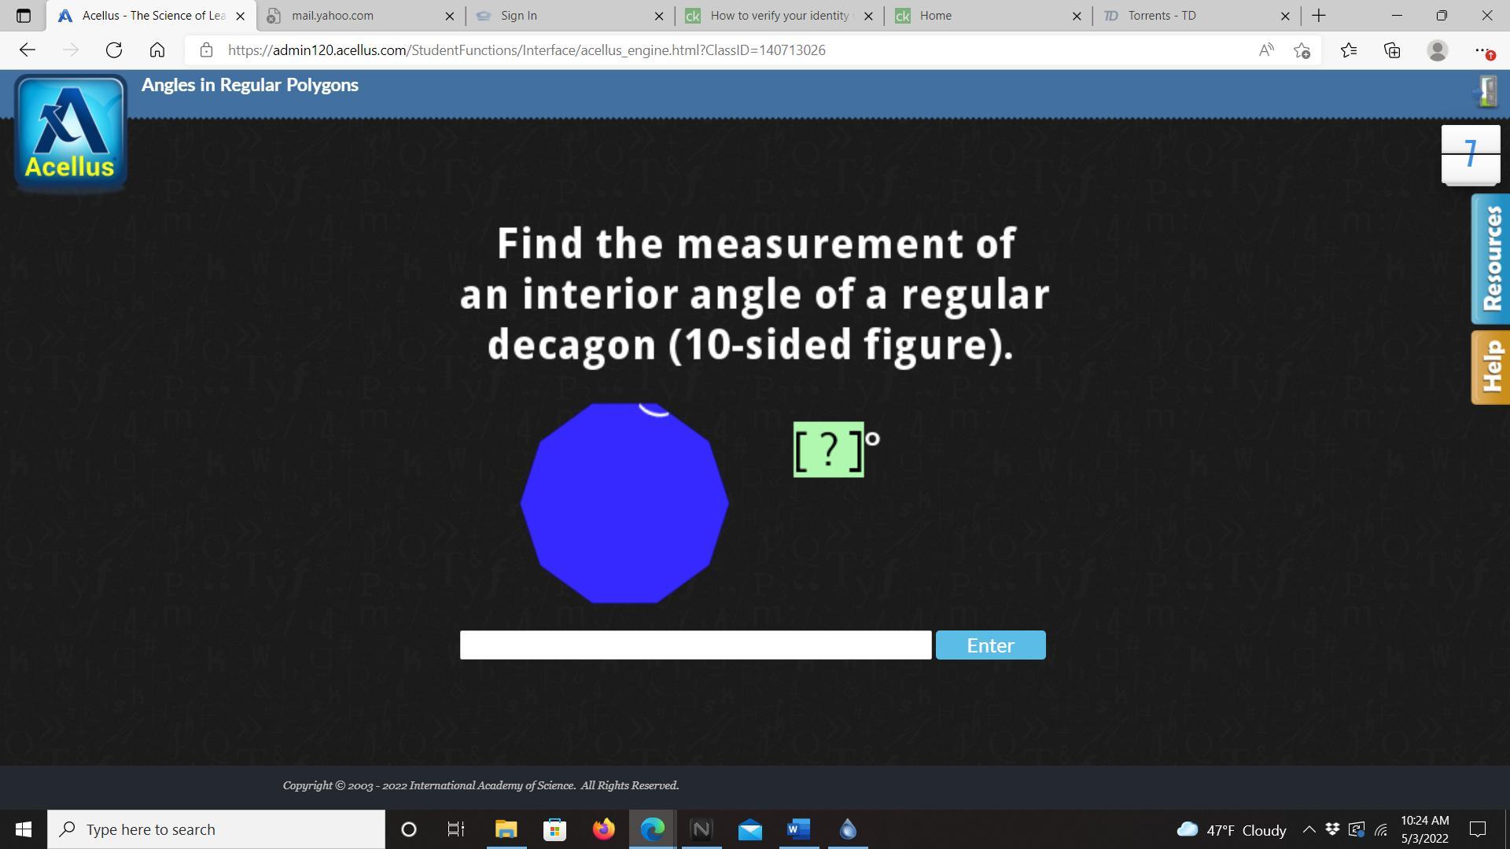Open the Resources side tab
Image resolution: width=1510 pixels, height=849 pixels.
pyautogui.click(x=1490, y=259)
